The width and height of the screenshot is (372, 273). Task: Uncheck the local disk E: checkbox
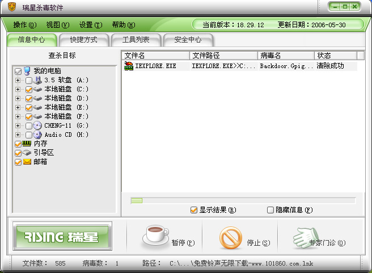point(29,107)
